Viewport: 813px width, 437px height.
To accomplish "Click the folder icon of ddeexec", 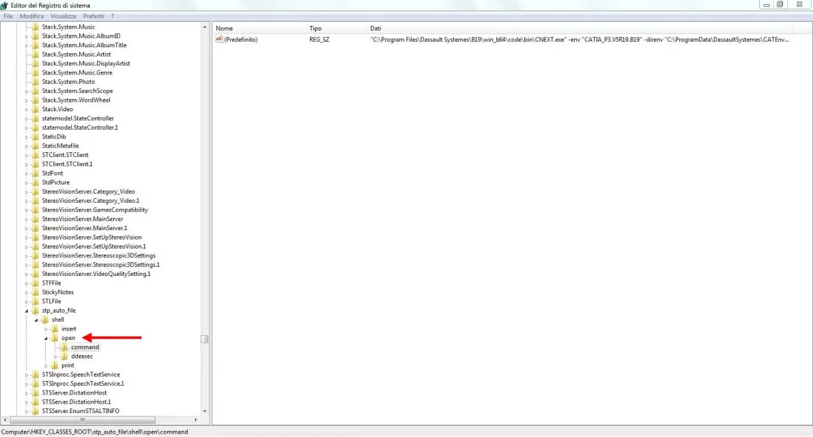I will [x=64, y=356].
